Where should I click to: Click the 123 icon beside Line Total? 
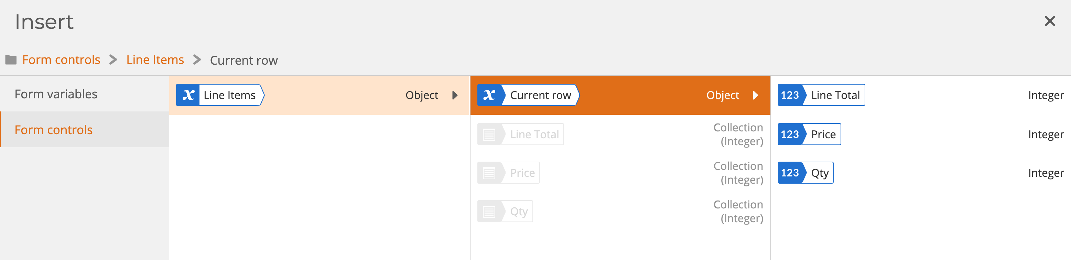790,95
